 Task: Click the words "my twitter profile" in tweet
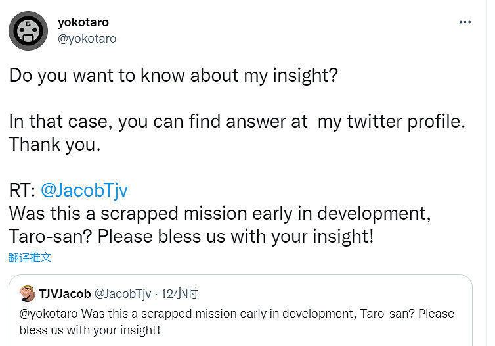tap(391, 122)
